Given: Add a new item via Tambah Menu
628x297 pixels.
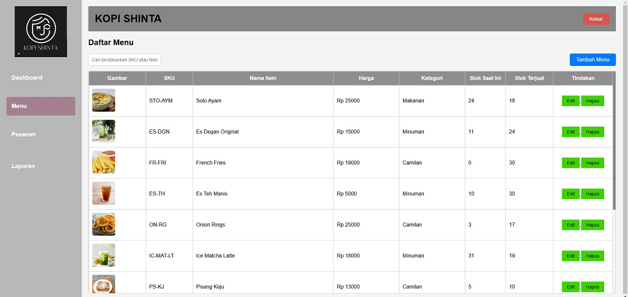Looking at the screenshot, I should coord(593,60).
